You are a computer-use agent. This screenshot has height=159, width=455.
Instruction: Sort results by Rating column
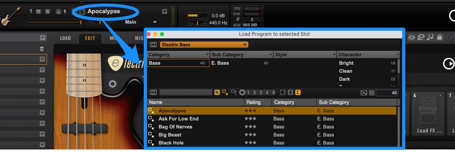[x=258, y=102]
